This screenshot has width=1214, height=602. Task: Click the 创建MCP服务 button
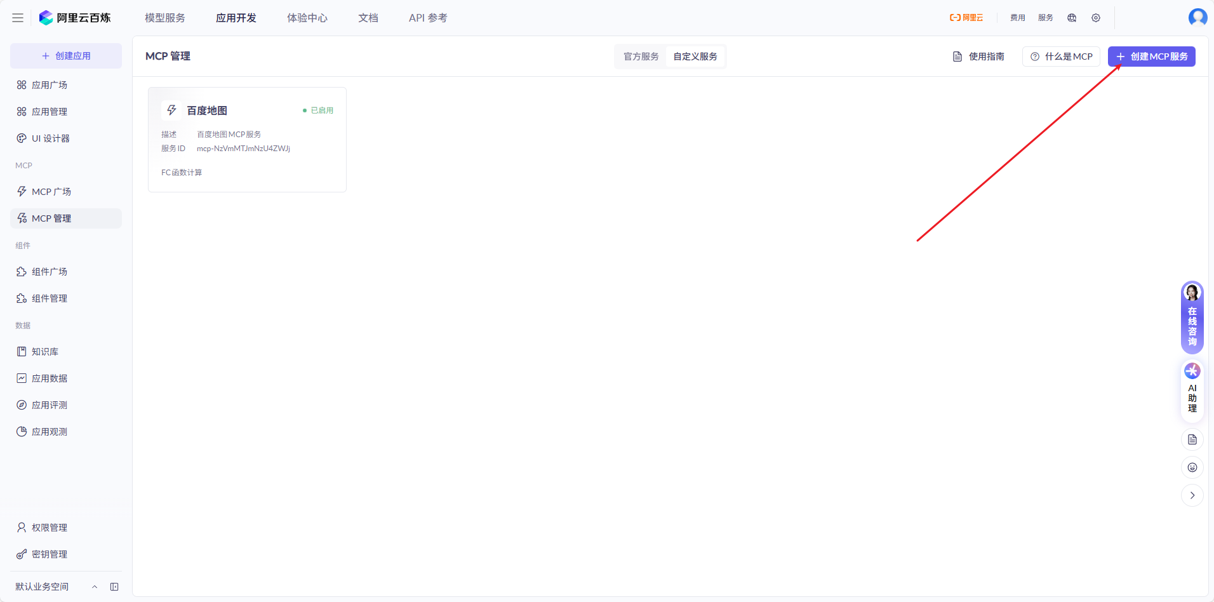1151,56
